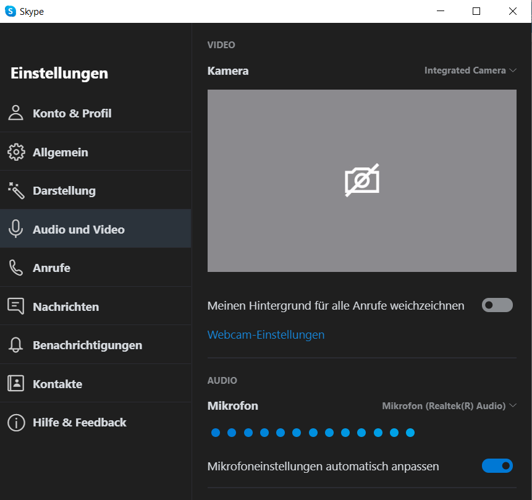Enable background blur for all calls
Viewport: 532px width, 500px height.
click(497, 305)
